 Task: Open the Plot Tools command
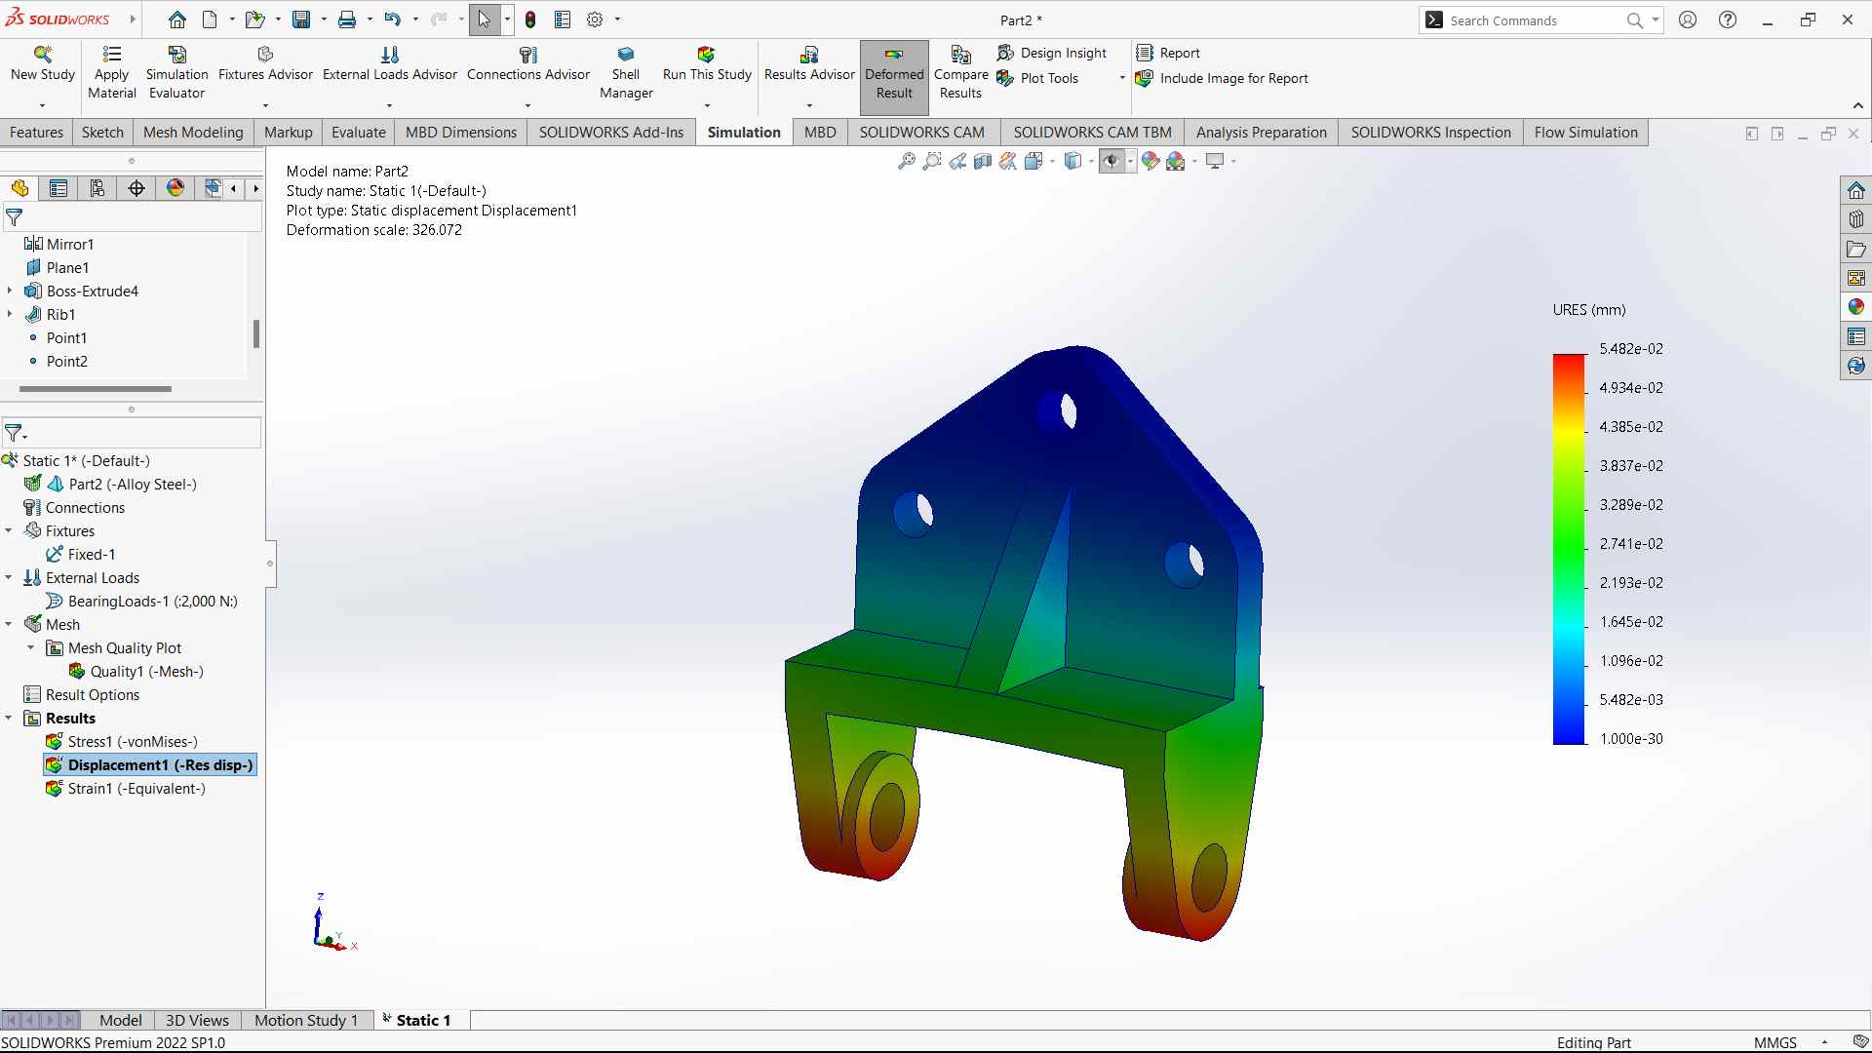tap(1048, 79)
